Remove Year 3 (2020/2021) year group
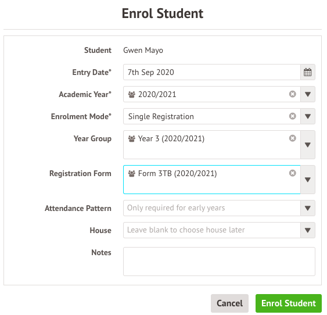 pos(292,138)
